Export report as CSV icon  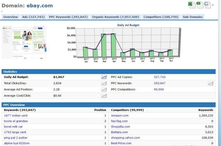tap(200, 5)
